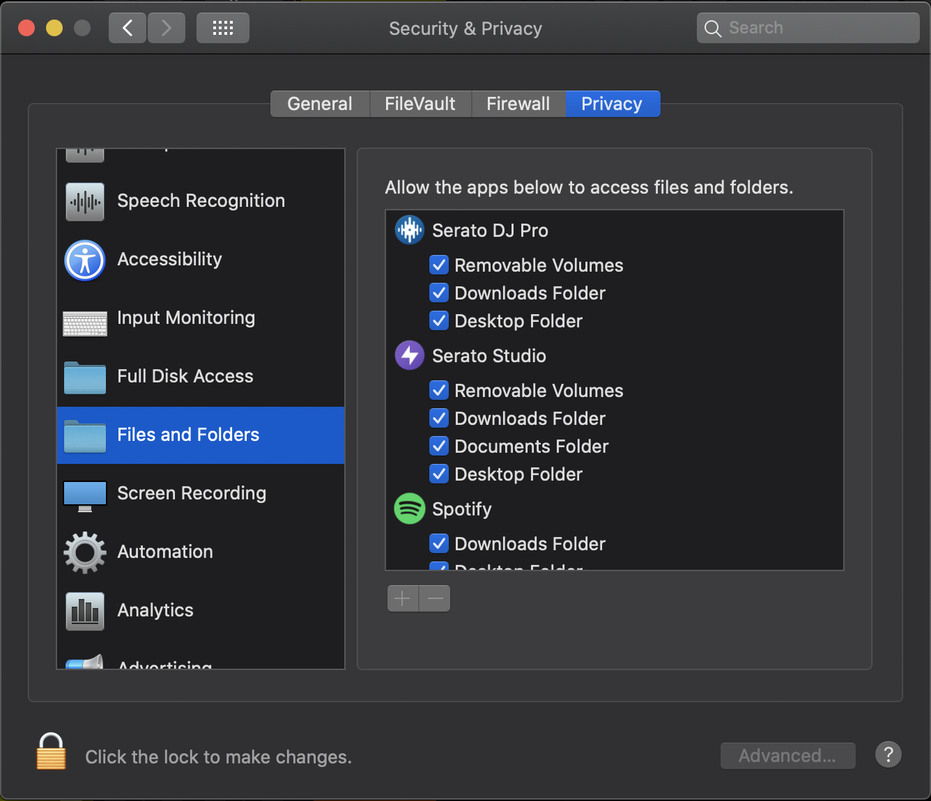
Task: Uncheck Downloads Folder under Spotify
Action: point(439,543)
